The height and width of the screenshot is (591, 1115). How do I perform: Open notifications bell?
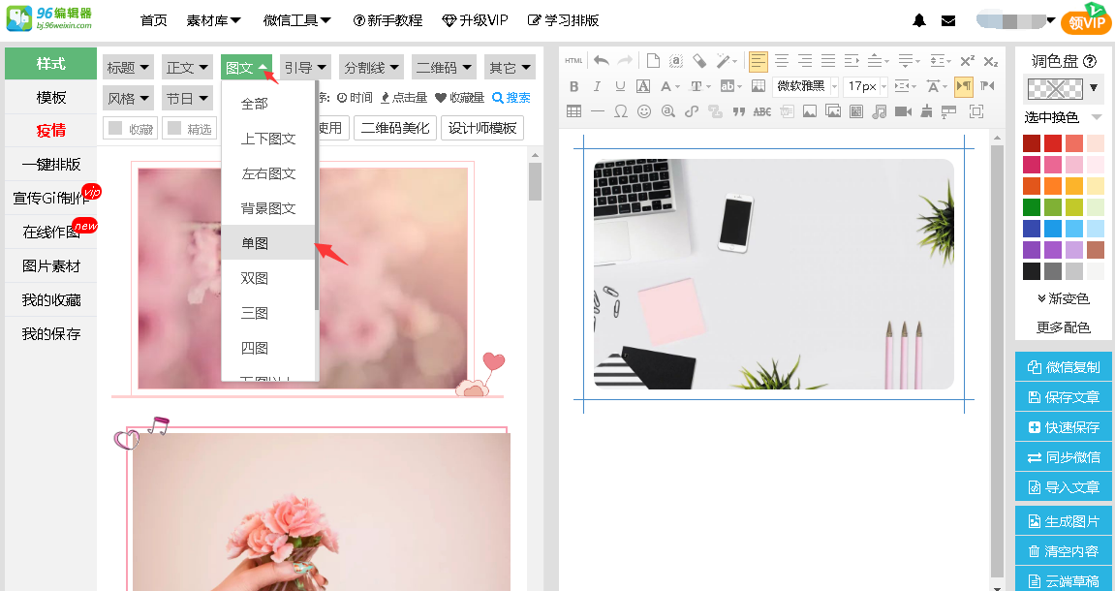[x=919, y=20]
